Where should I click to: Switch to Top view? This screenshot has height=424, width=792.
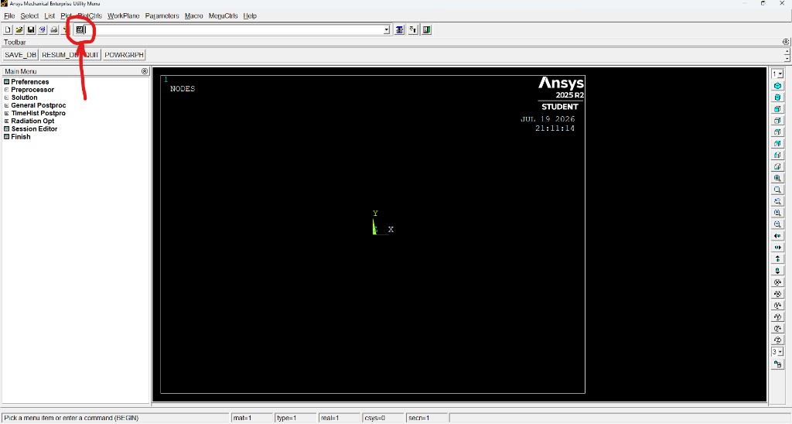(x=777, y=132)
